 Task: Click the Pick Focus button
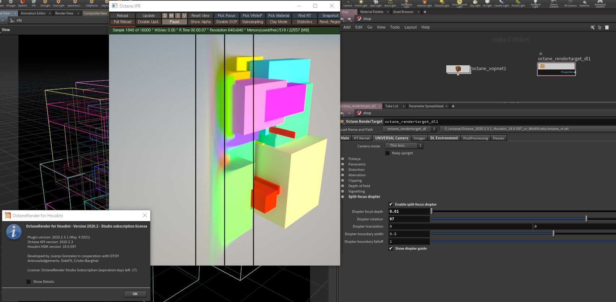click(226, 16)
